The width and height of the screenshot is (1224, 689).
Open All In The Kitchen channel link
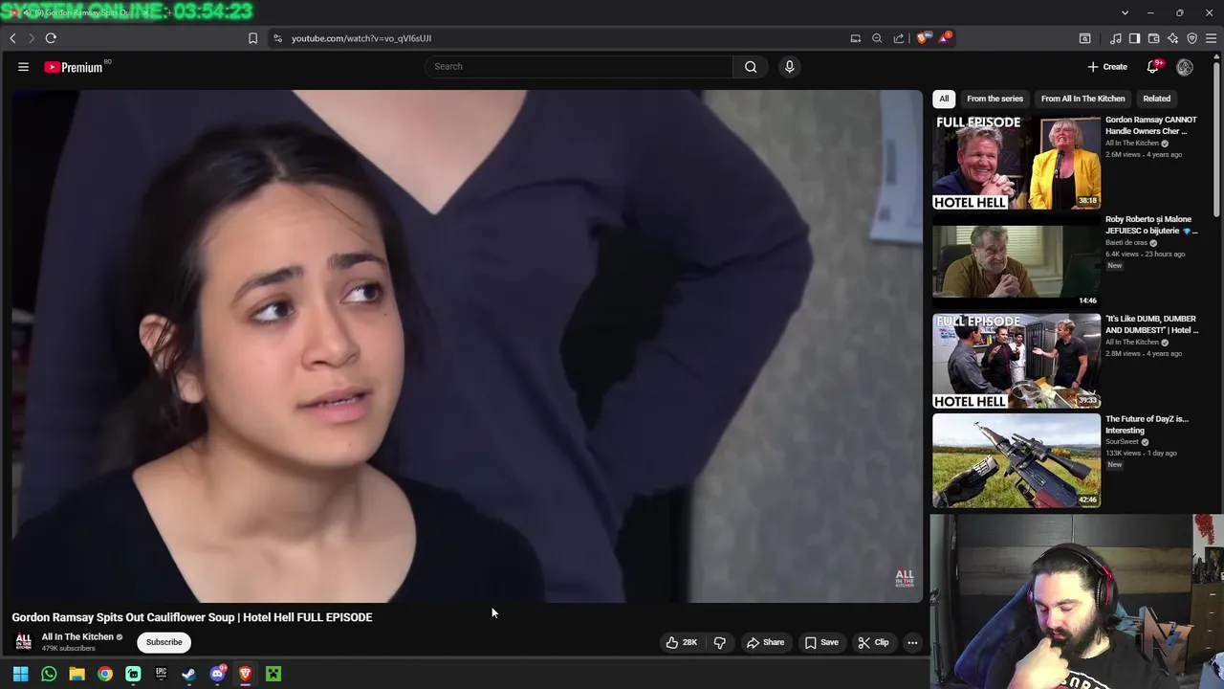click(x=77, y=636)
